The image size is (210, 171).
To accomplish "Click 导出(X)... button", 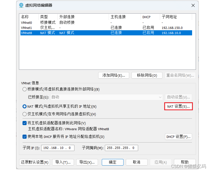I will (87, 162).
